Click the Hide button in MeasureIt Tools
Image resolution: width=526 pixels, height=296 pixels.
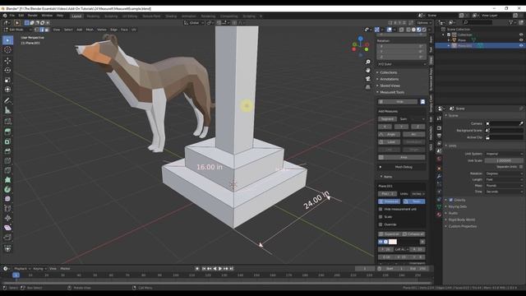point(398,102)
